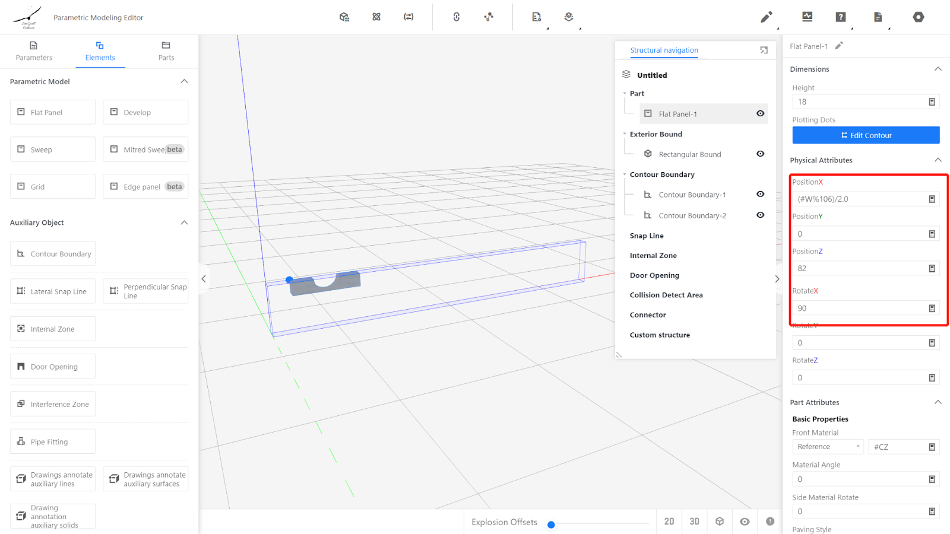
Task: Switch to the Parameters tab
Action: click(x=34, y=51)
